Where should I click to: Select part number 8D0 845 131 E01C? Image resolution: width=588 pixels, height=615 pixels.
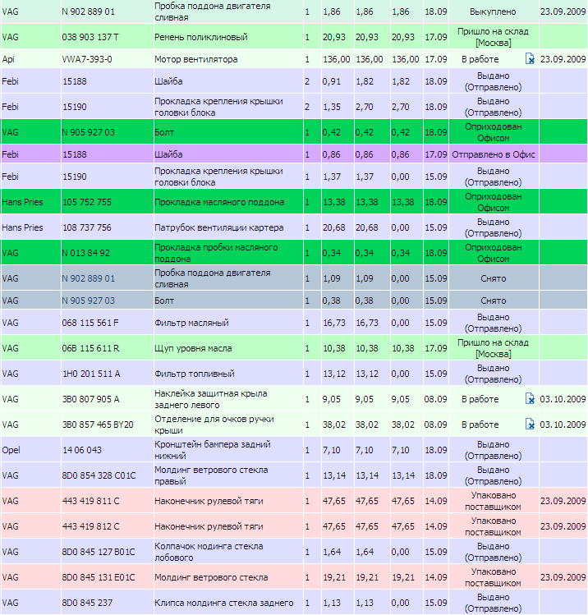point(99,577)
